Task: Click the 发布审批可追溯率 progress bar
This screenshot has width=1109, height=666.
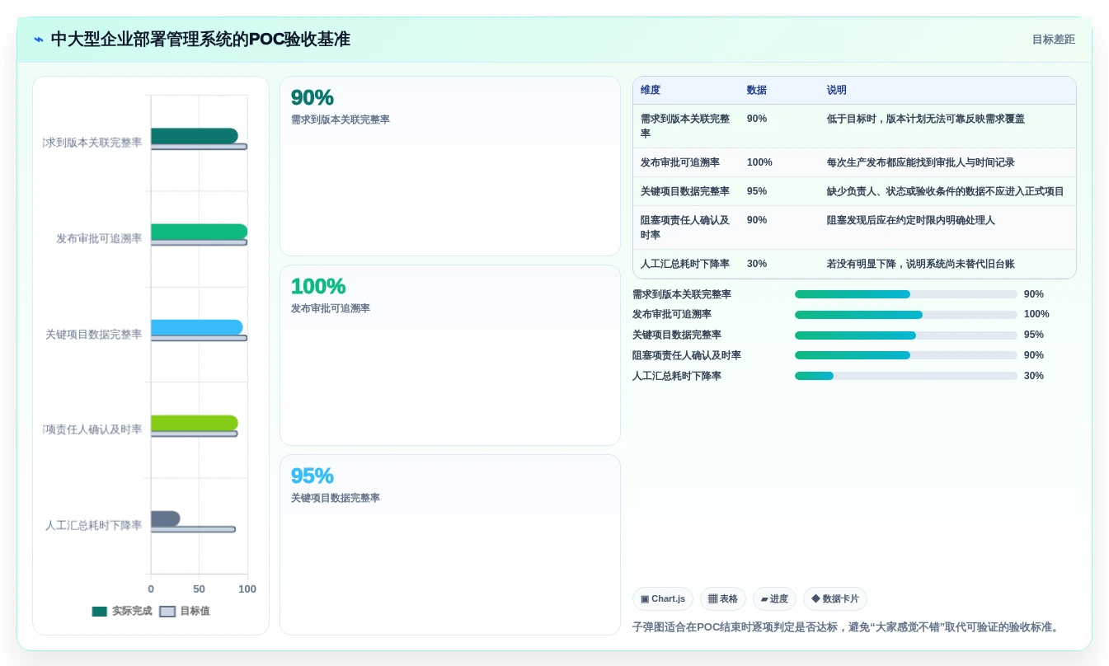Action: tap(906, 315)
